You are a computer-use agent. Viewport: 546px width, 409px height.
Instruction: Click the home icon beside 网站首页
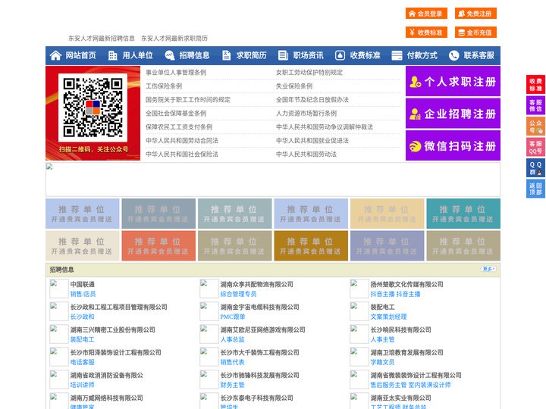click(x=55, y=55)
